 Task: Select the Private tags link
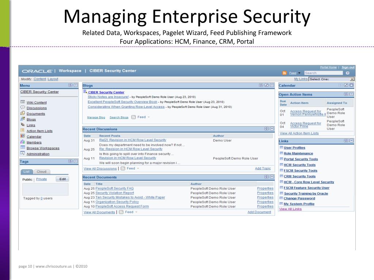[x=42, y=179]
